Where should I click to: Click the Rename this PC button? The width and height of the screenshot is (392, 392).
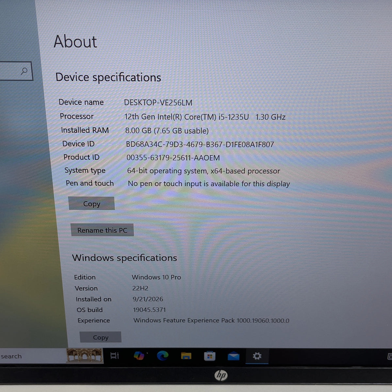tap(102, 230)
